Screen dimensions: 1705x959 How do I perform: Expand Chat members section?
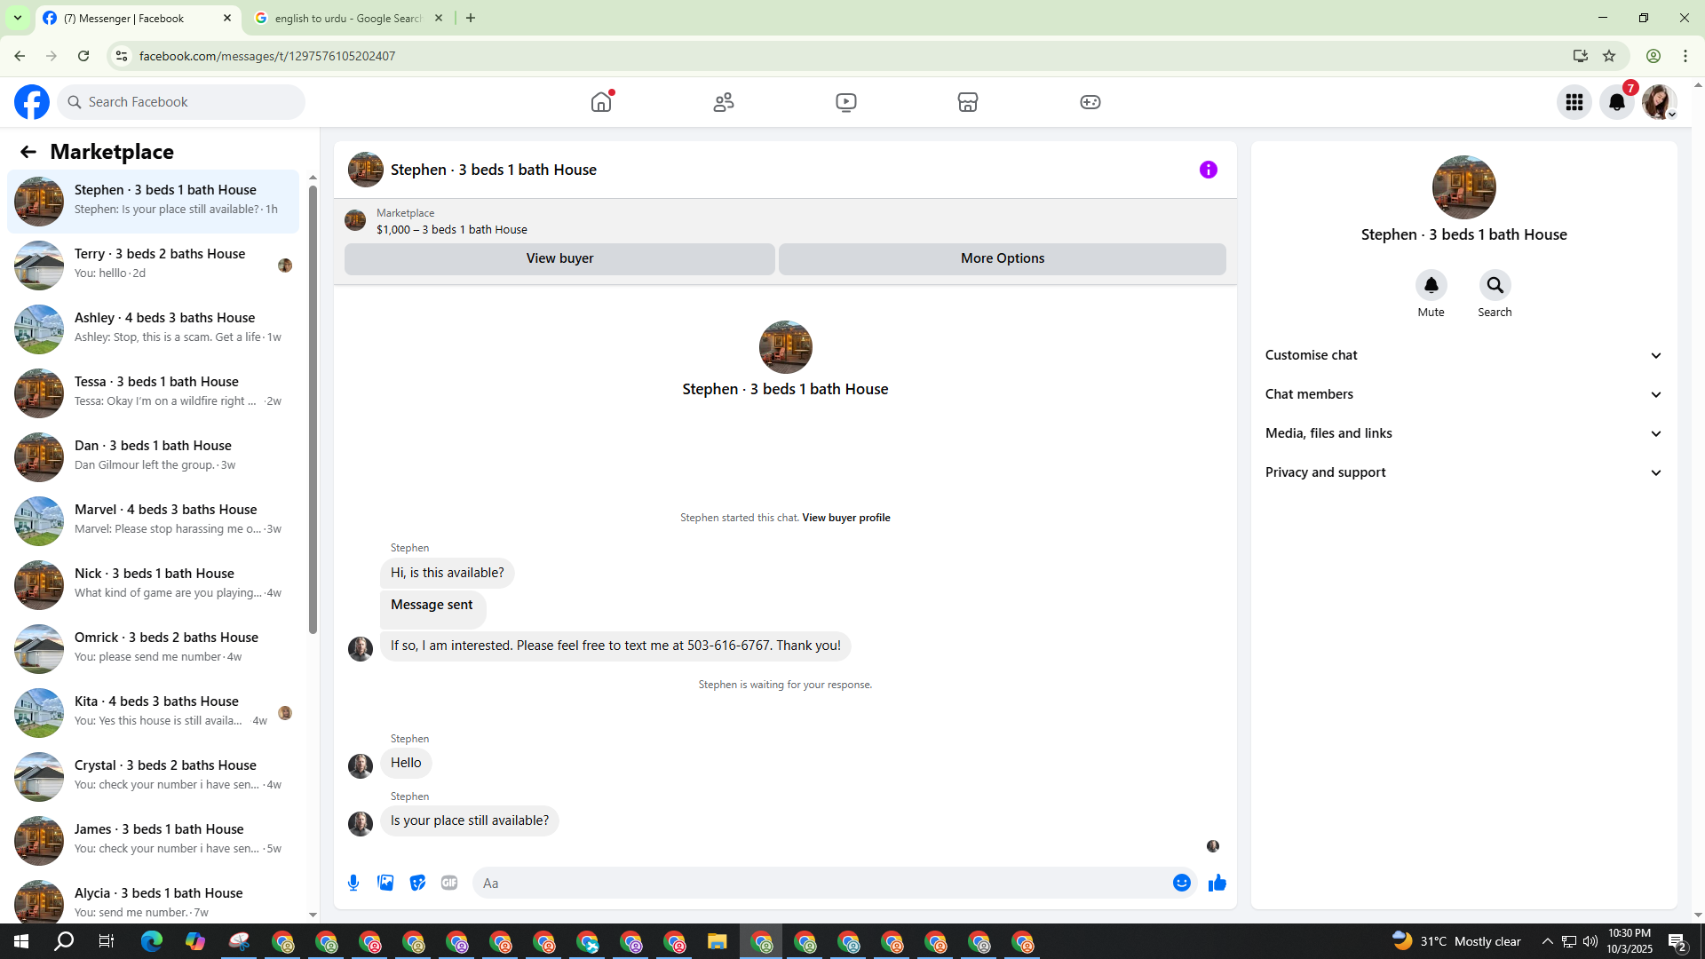1463,394
